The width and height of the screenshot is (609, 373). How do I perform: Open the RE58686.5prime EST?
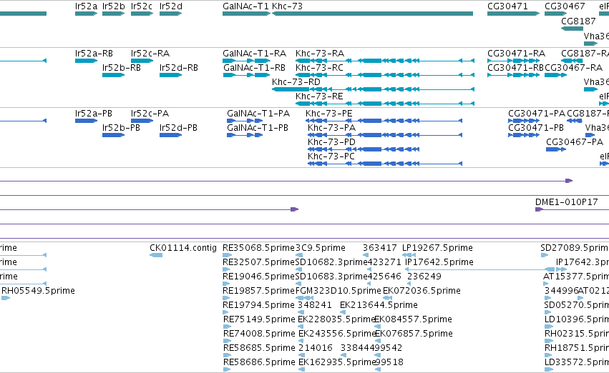(227, 369)
